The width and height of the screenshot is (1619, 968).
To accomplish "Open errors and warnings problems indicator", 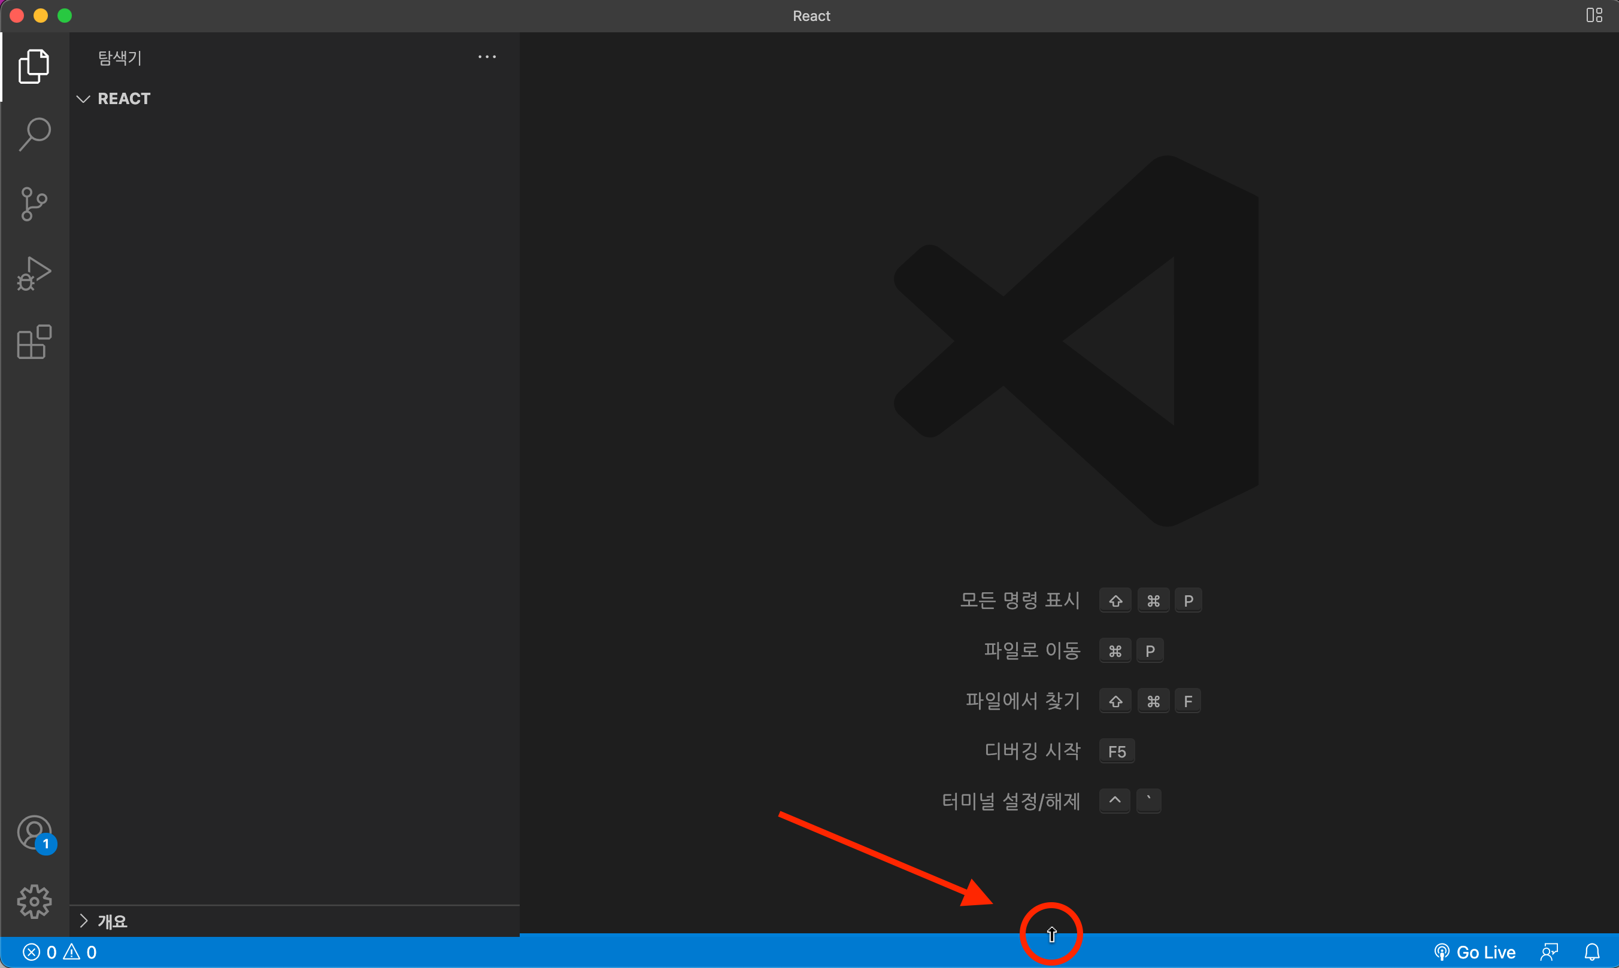I will point(60,952).
